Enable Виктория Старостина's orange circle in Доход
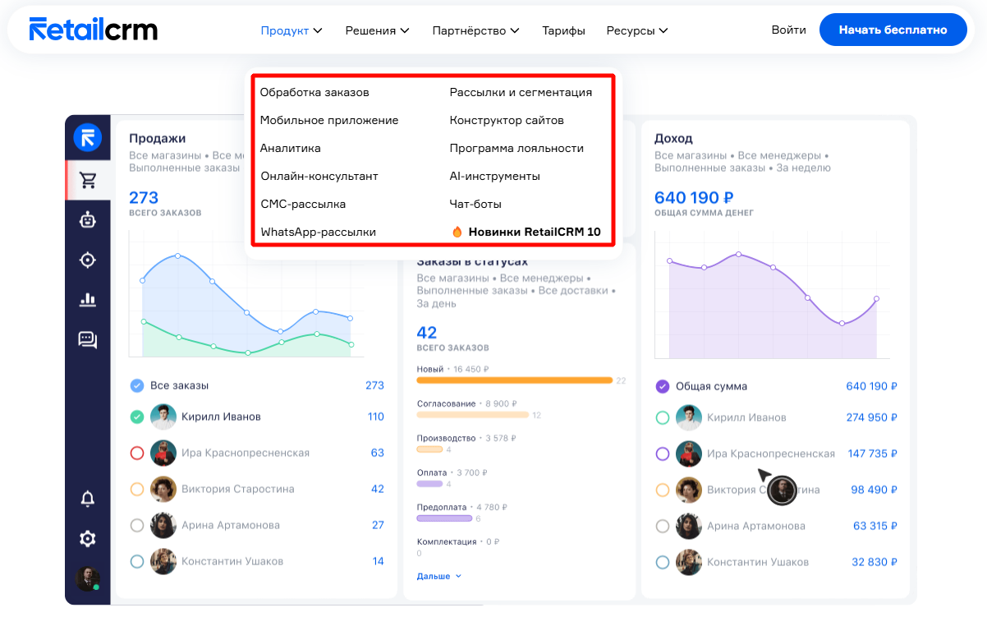 tap(663, 490)
